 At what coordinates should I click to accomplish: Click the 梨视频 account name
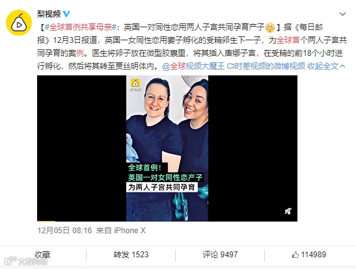pyautogui.click(x=49, y=14)
